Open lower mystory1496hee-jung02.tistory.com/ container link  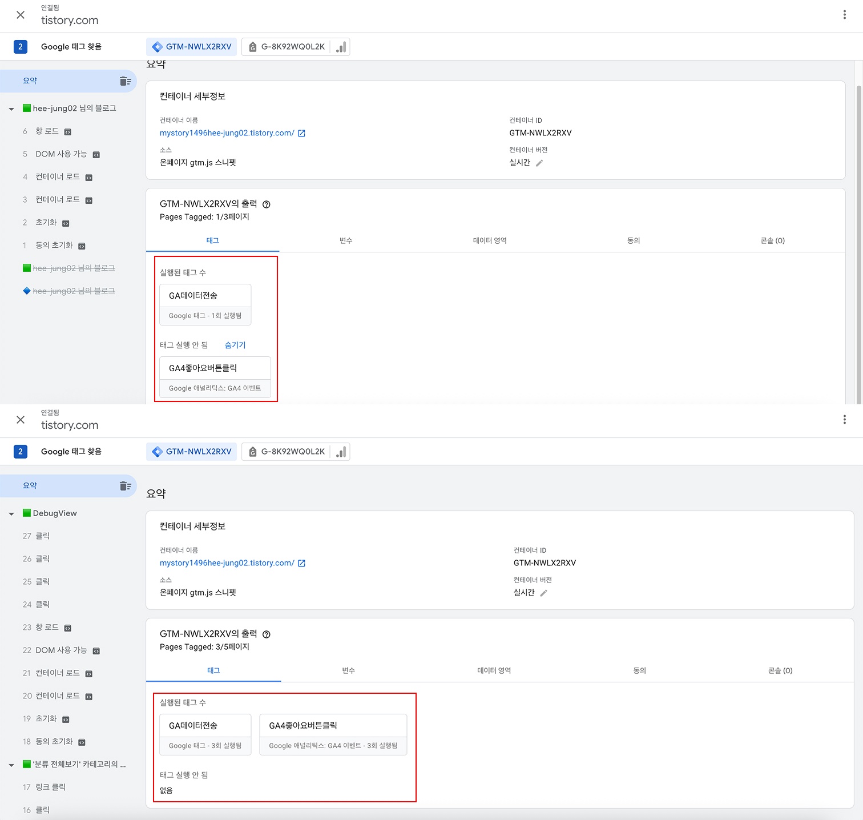[227, 563]
